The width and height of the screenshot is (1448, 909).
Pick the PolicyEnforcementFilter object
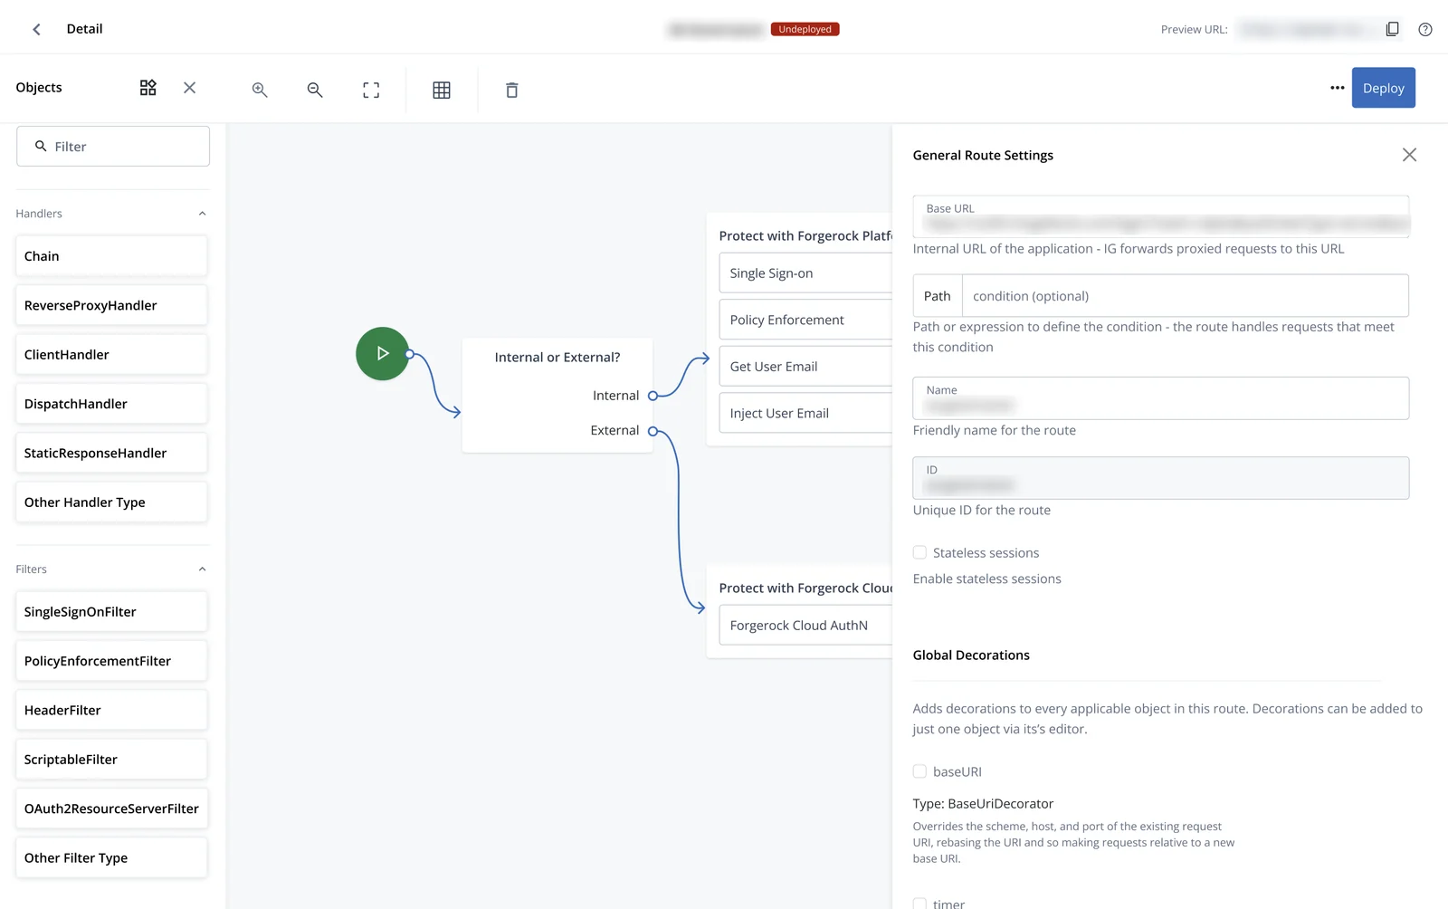pyautogui.click(x=111, y=661)
